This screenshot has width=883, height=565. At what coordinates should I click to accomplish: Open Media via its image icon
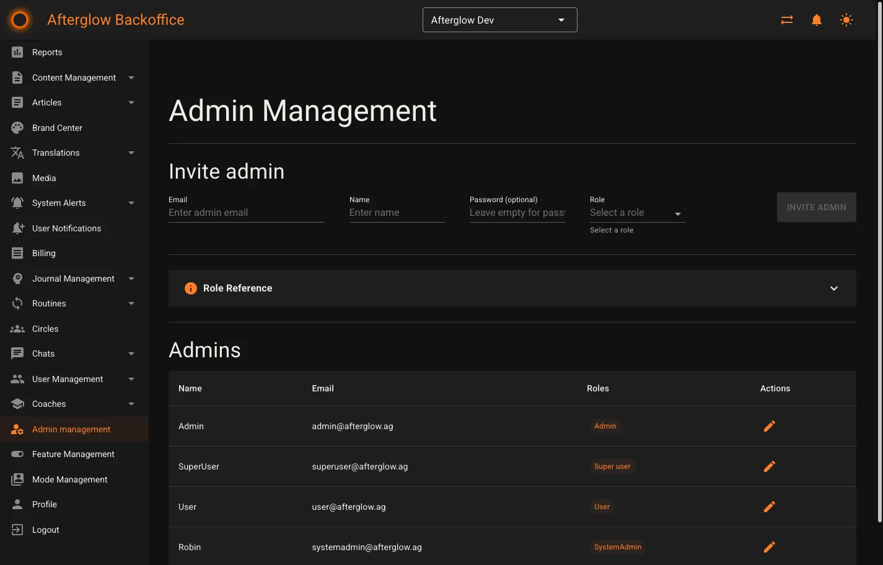[17, 178]
